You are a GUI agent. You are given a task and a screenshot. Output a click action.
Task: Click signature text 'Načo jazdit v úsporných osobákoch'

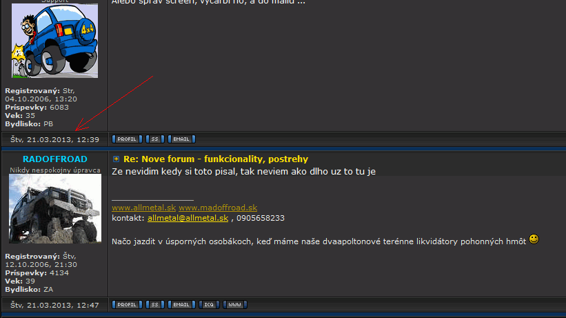183,241
